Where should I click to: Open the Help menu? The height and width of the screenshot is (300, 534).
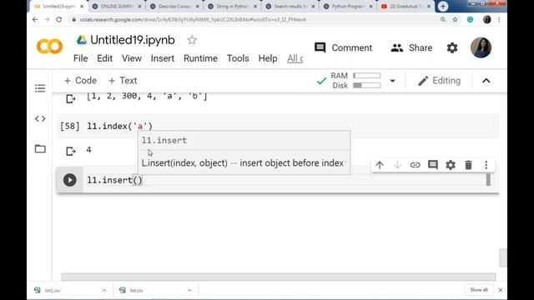[x=268, y=58]
